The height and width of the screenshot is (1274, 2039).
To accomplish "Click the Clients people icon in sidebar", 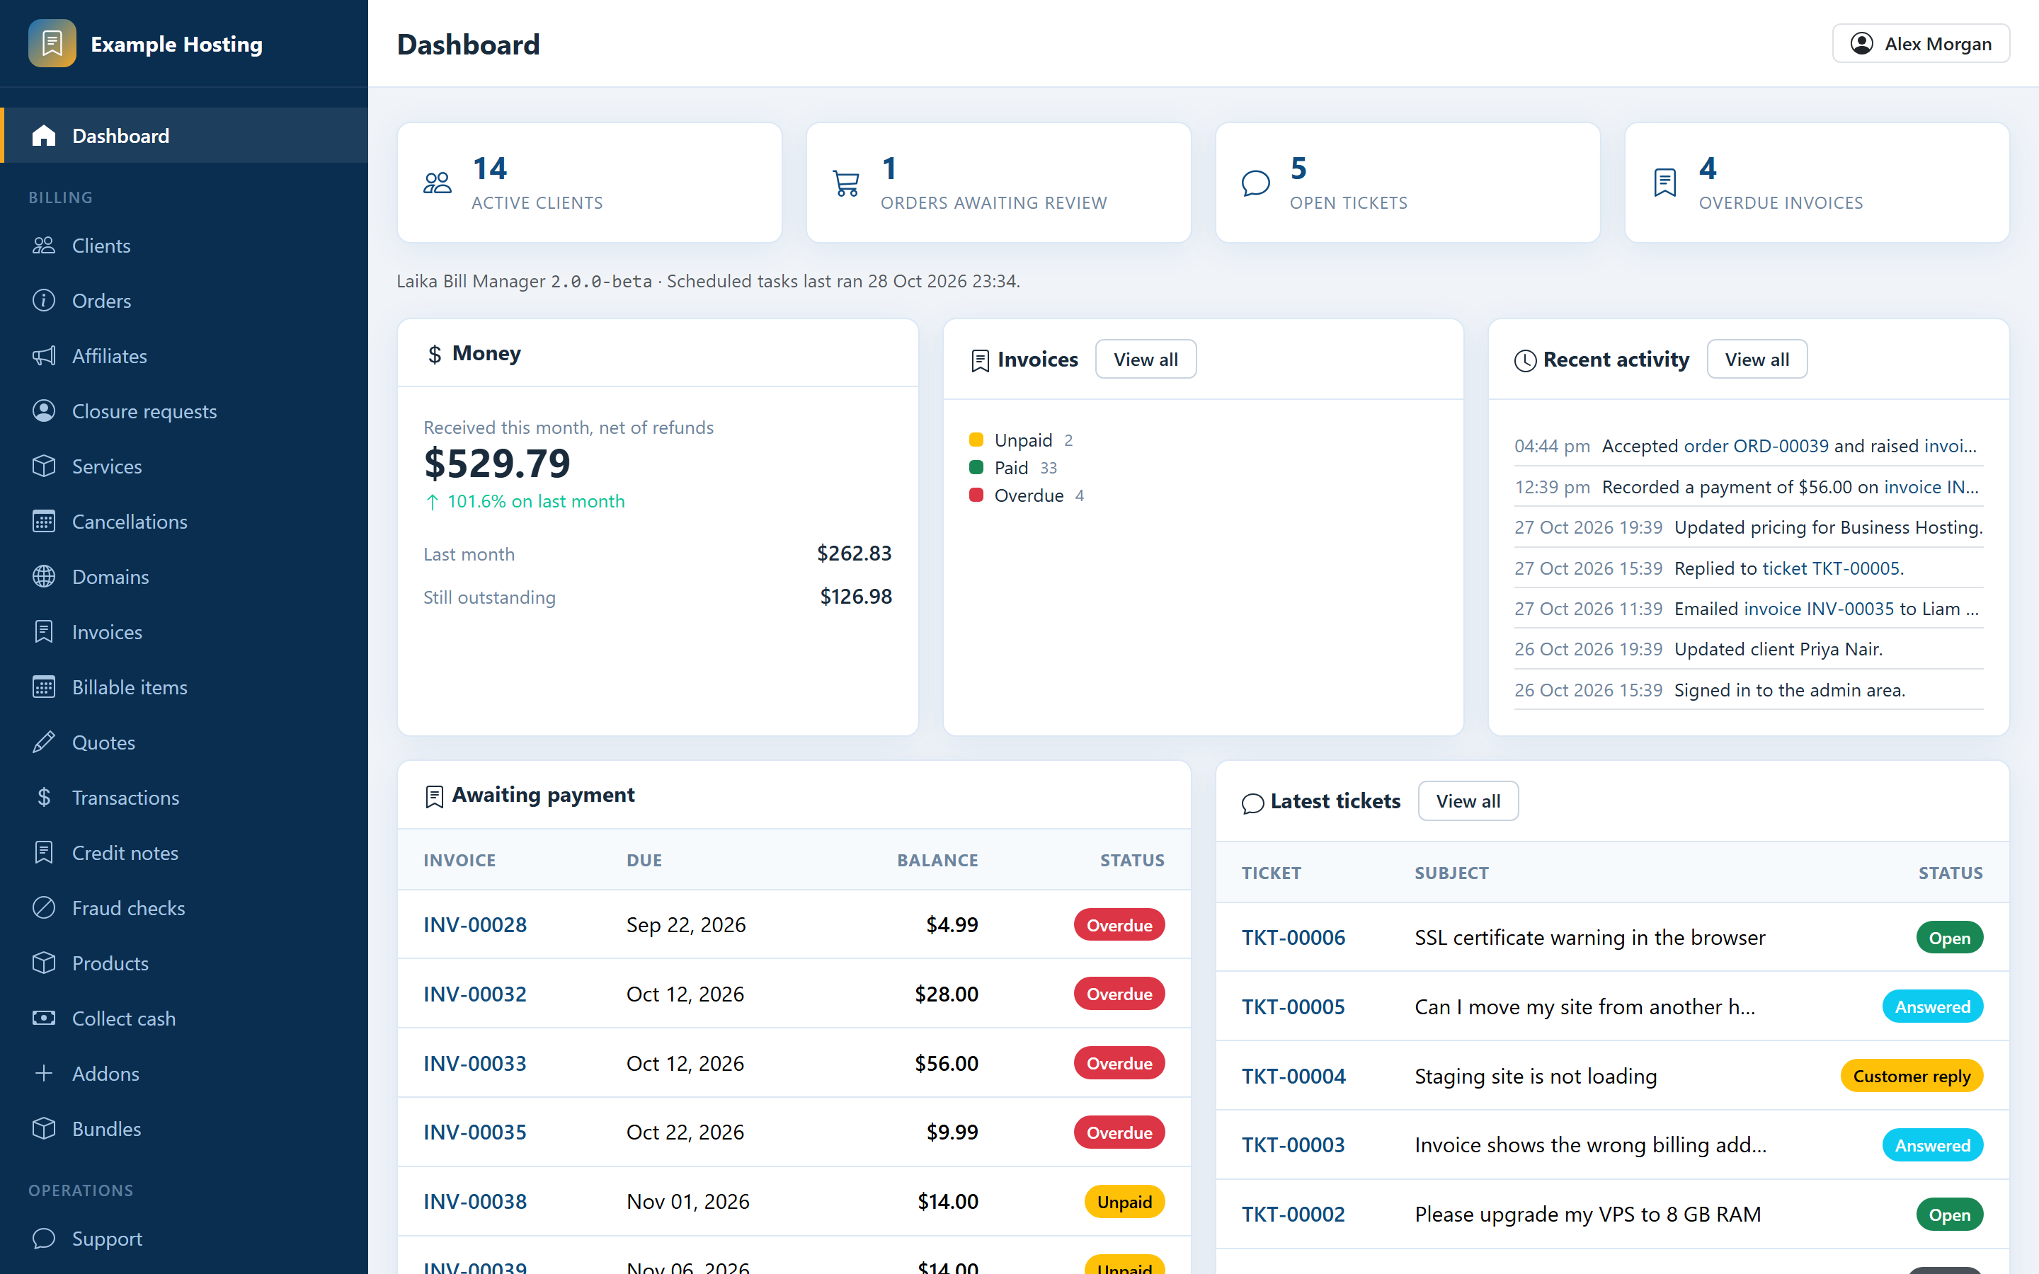I will (x=44, y=245).
